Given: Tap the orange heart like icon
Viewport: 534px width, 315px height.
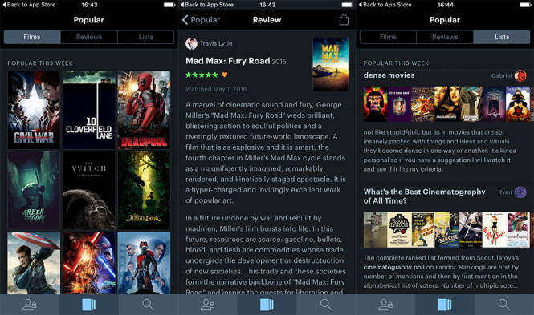Looking at the screenshot, I should [224, 75].
